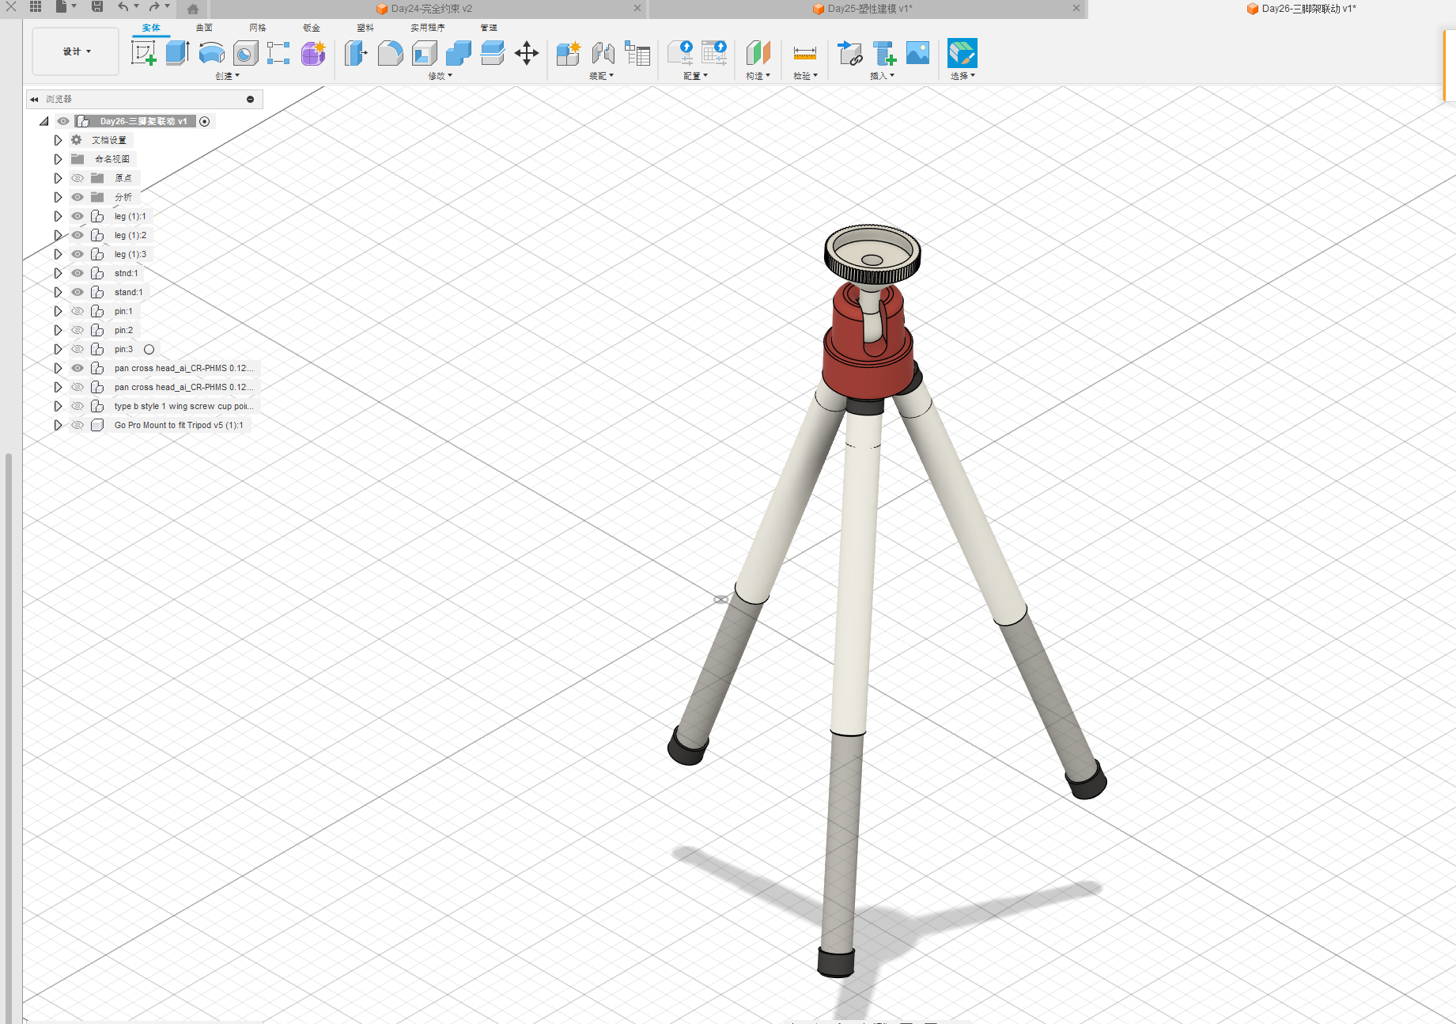Select Go Pro Mount to fit Tripod item
Screen dimensions: 1456x1024
pyautogui.click(x=179, y=425)
